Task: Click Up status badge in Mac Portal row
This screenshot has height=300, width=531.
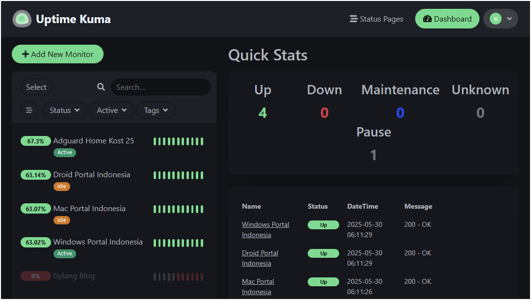Action: pos(323,282)
